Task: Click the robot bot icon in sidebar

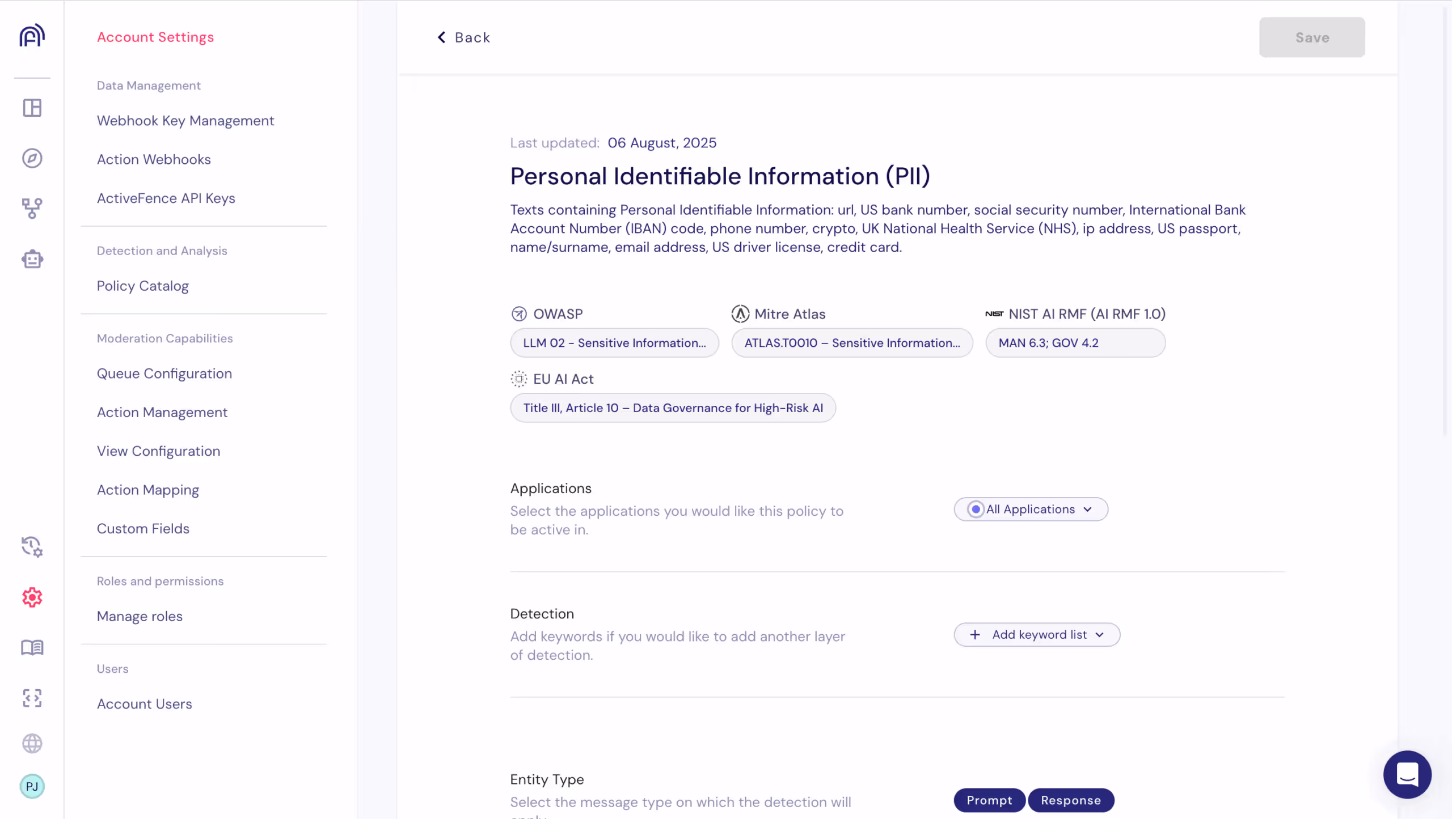Action: (x=32, y=259)
